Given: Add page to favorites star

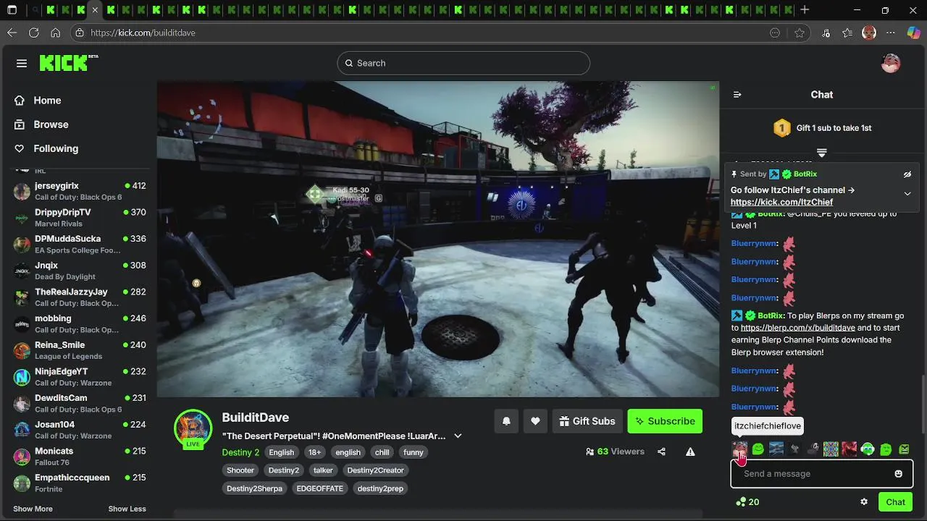Looking at the screenshot, I should pos(800,33).
